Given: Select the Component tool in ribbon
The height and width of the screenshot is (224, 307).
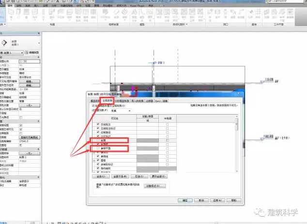Looking at the screenshot, I should (35, 14).
